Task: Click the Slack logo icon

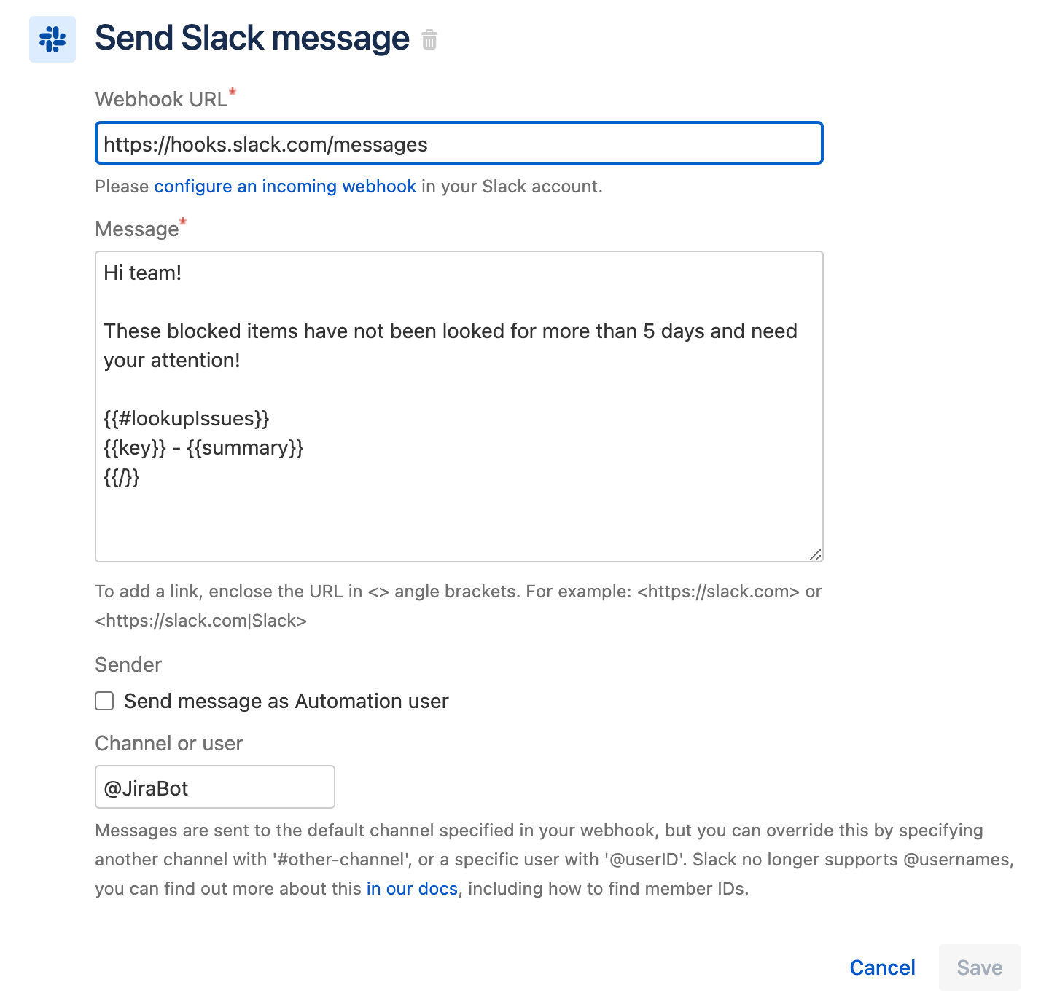Action: point(52,40)
